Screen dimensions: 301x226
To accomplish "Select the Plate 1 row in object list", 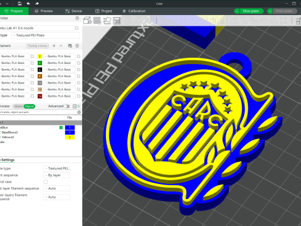I will coord(41,122).
